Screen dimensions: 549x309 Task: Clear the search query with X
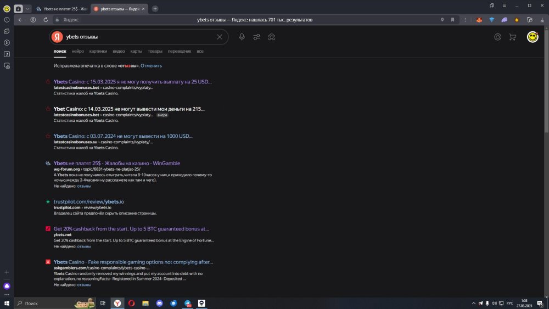point(220,37)
